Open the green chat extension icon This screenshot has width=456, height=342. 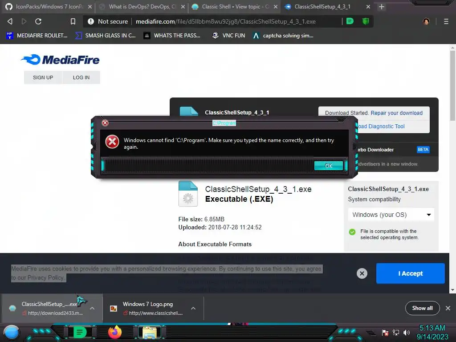point(350,21)
